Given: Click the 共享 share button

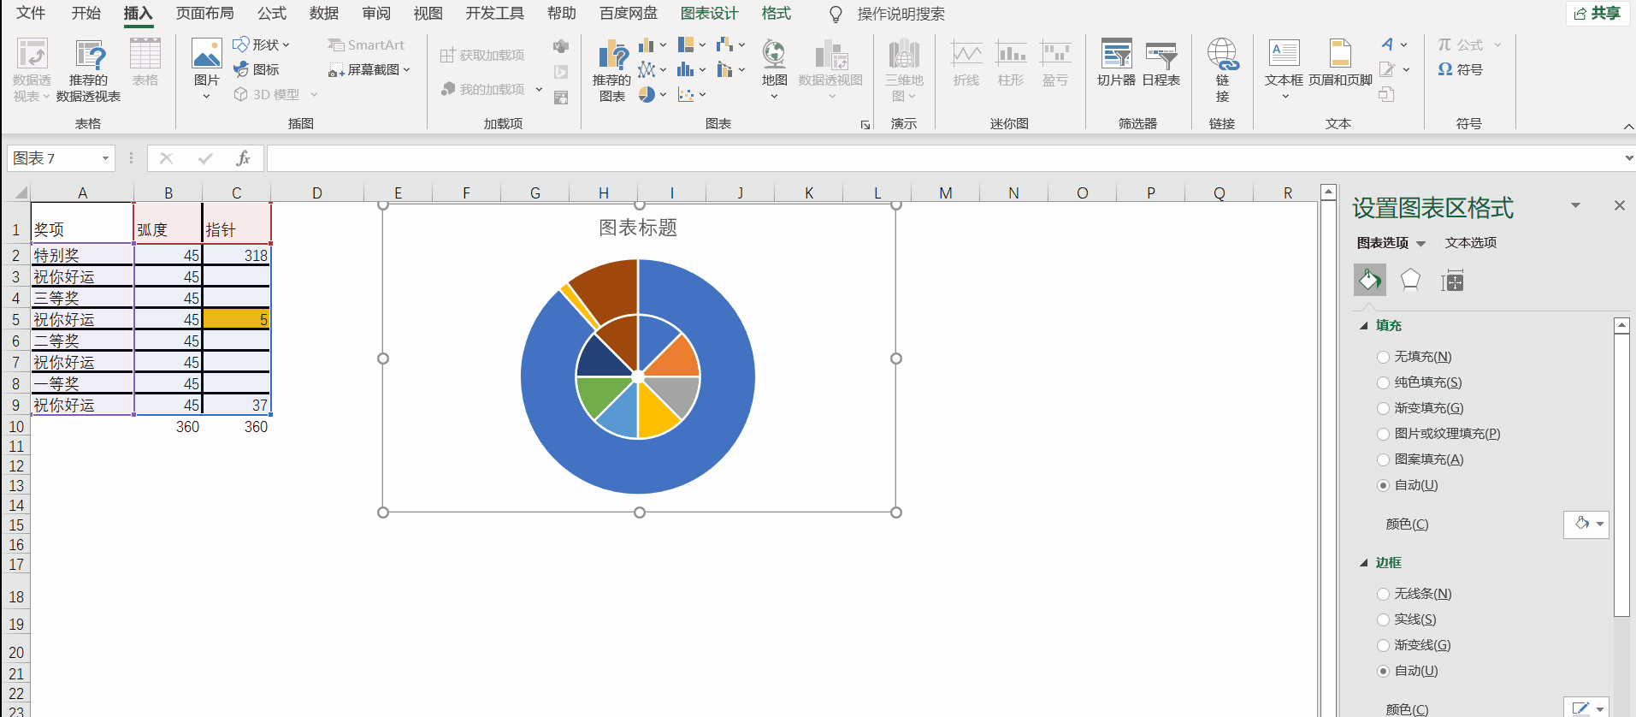Looking at the screenshot, I should pyautogui.click(x=1598, y=14).
